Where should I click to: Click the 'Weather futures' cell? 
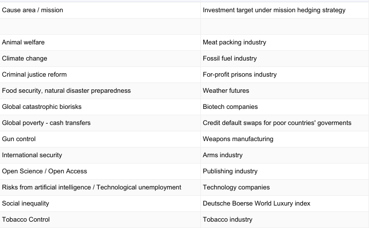(x=226, y=91)
